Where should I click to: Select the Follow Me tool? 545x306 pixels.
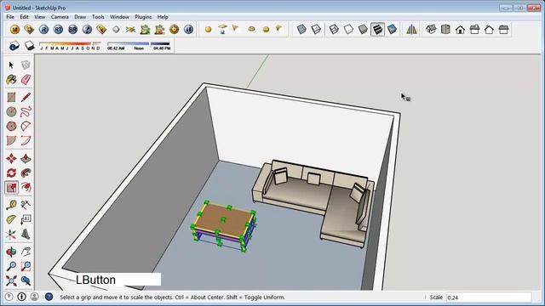pos(26,173)
